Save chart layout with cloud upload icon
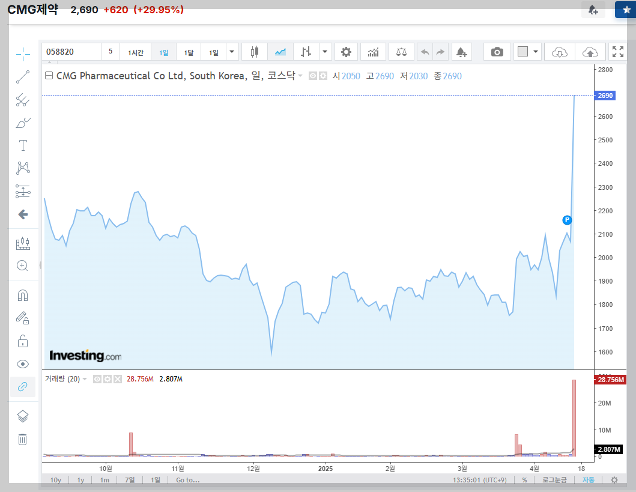636x492 pixels. pos(590,52)
